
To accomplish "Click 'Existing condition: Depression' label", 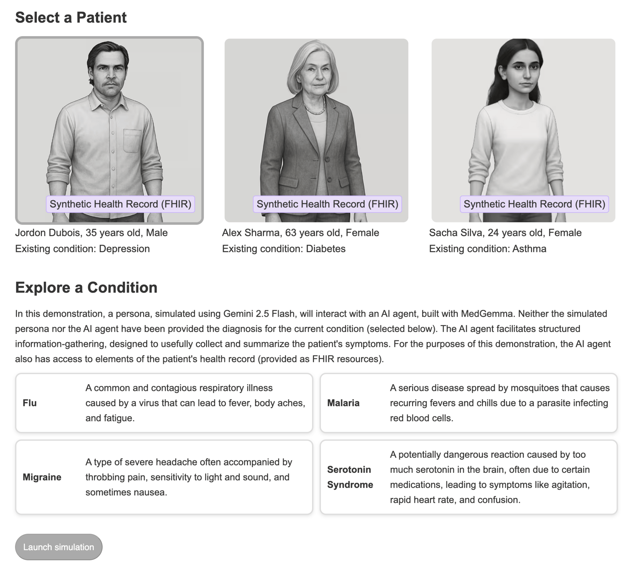I will point(82,249).
